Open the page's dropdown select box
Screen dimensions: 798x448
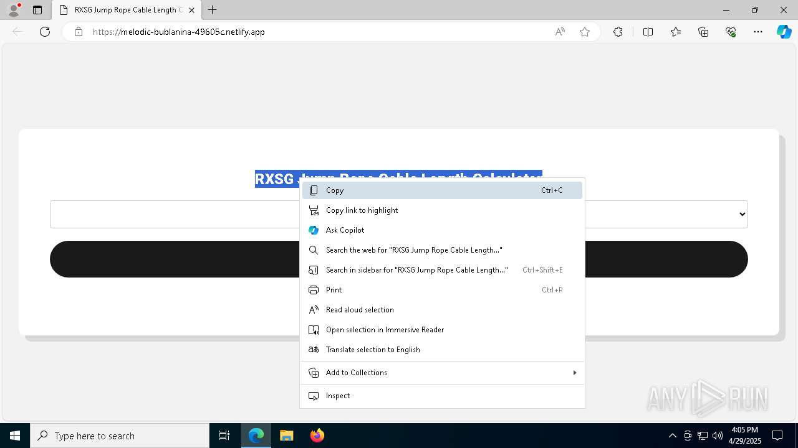pyautogui.click(x=399, y=214)
